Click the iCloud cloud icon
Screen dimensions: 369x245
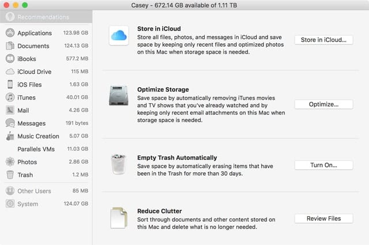pos(118,36)
